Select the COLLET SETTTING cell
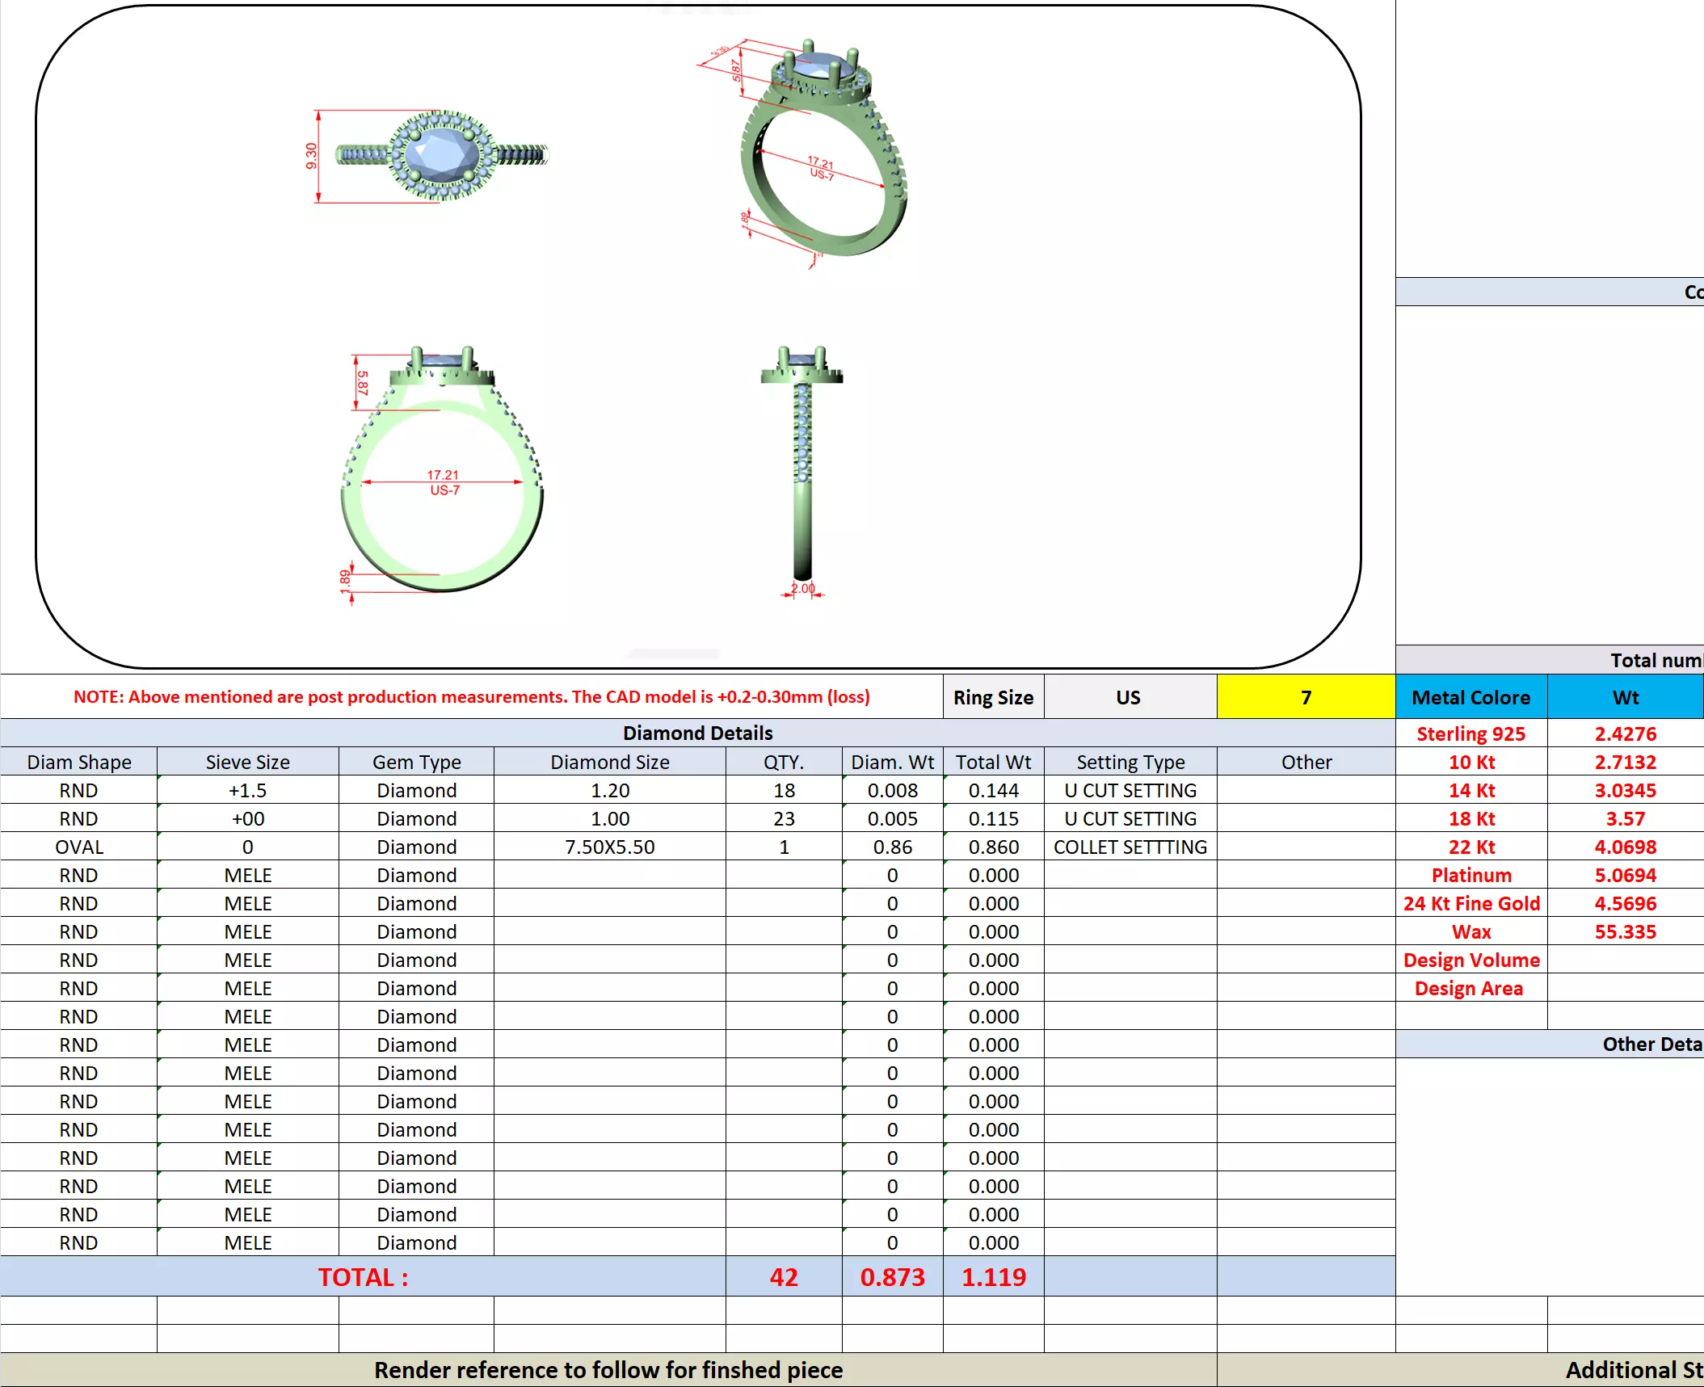This screenshot has width=1704, height=1387. click(x=1130, y=847)
